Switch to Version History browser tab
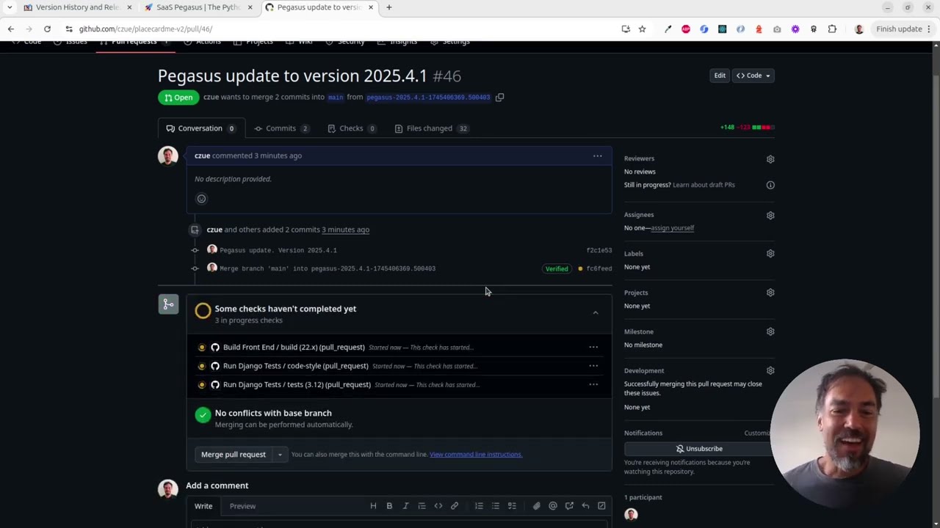This screenshot has width=940, height=528. 77,7
